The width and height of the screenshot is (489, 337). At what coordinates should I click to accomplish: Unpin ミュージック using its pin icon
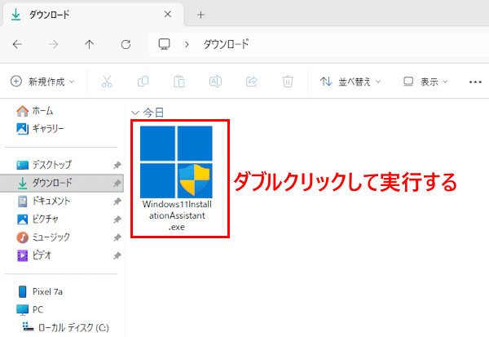(117, 237)
